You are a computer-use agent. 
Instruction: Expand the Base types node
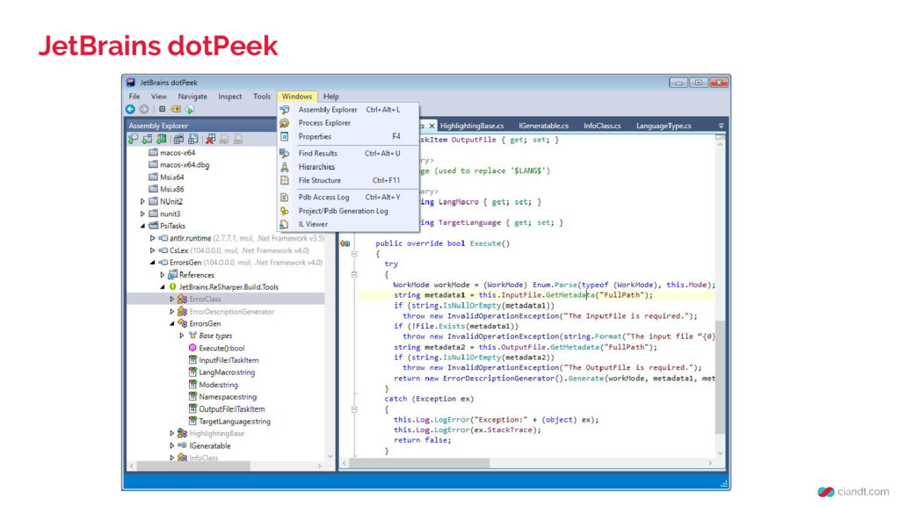pyautogui.click(x=181, y=336)
